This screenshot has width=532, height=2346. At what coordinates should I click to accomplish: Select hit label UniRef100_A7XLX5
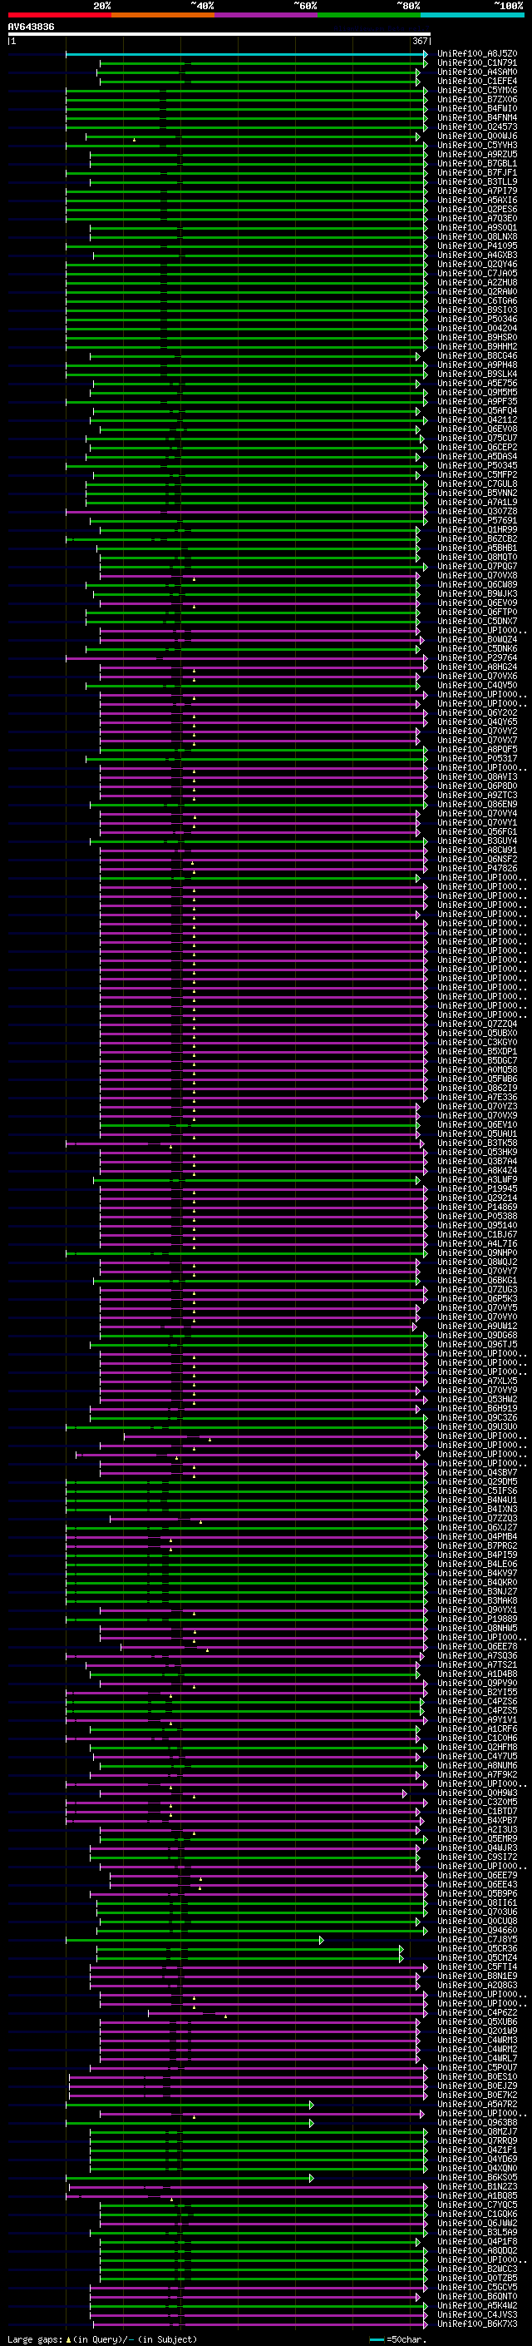click(477, 1381)
